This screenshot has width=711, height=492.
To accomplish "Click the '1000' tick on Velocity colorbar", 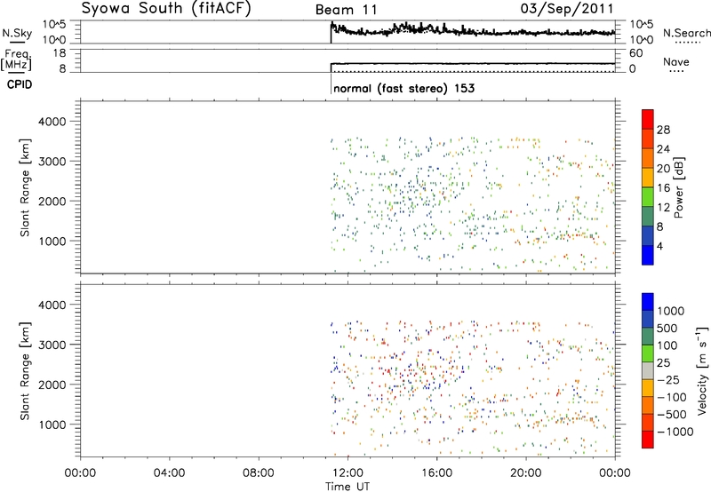I will point(671,311).
